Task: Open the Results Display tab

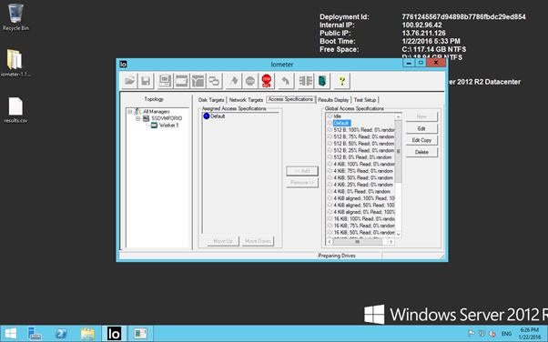Action: (x=333, y=100)
